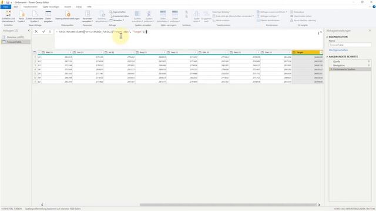Collapse the Abfragen queries pane

tap(29, 30)
